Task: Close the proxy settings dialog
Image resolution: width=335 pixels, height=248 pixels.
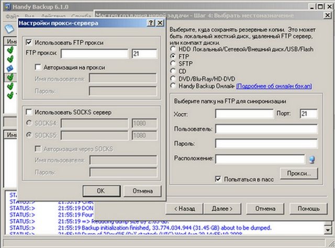Action: [x=160, y=23]
